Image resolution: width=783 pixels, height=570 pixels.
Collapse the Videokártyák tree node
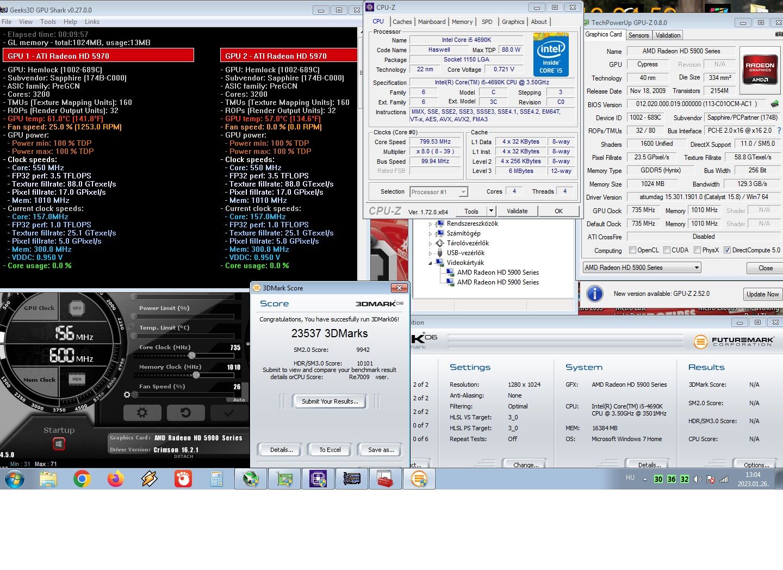pos(430,263)
